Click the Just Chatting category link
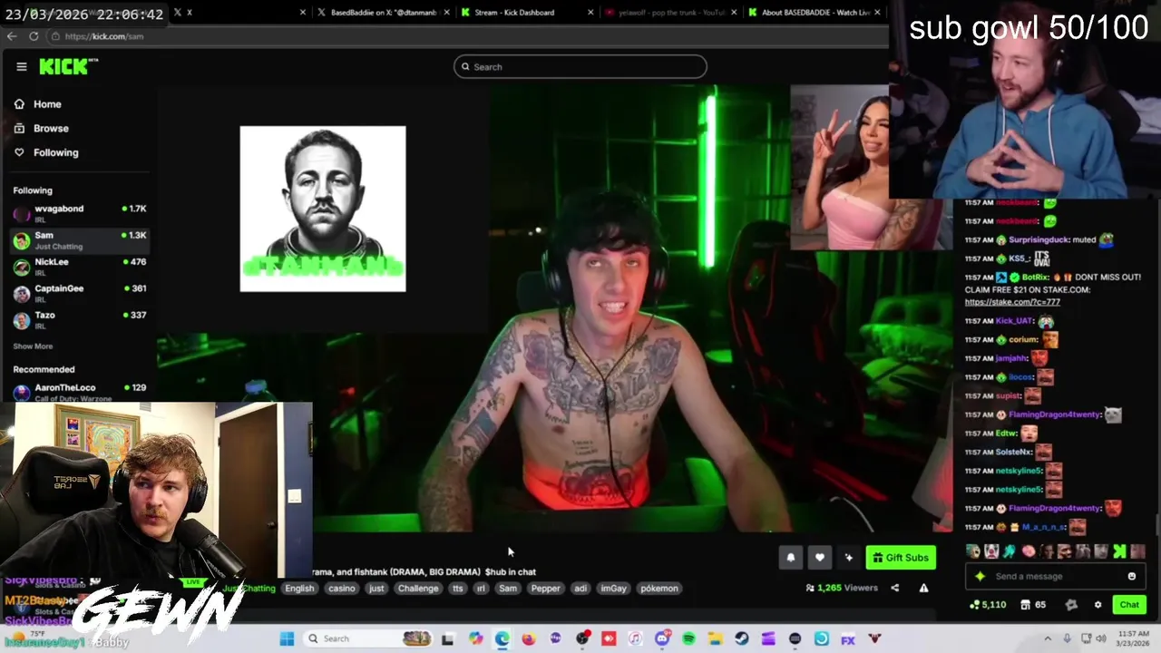Viewport: 1161px width, 653px height. pos(249,589)
